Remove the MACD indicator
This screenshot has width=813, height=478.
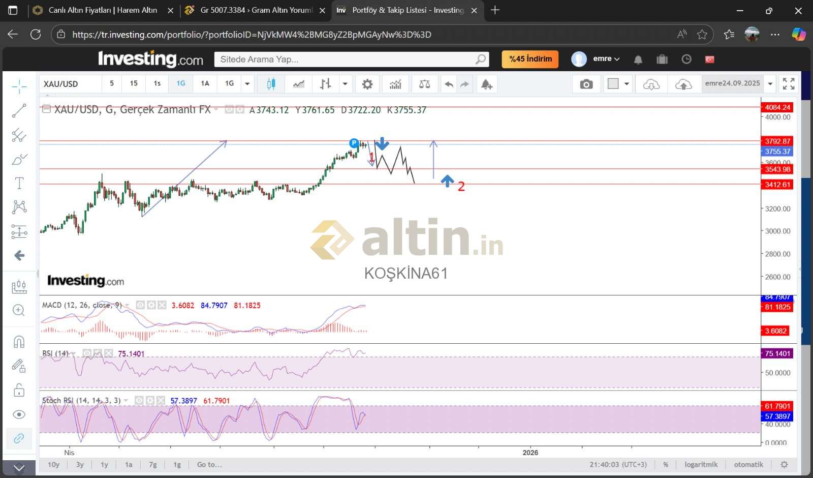tap(162, 305)
